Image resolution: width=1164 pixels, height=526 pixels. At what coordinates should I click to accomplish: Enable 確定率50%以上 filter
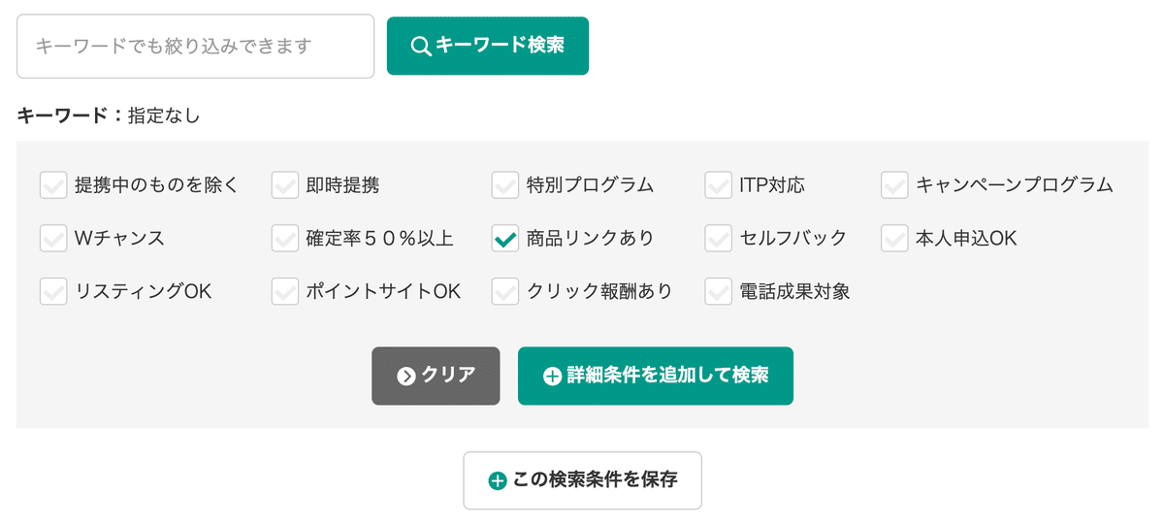(x=284, y=238)
